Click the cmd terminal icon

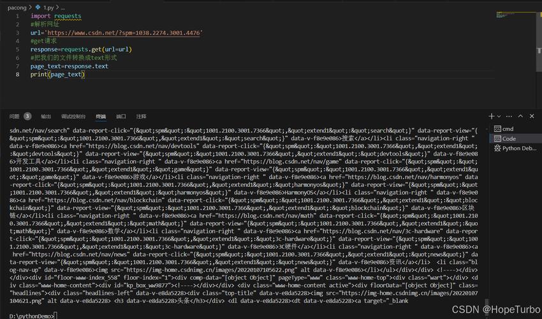point(497,129)
